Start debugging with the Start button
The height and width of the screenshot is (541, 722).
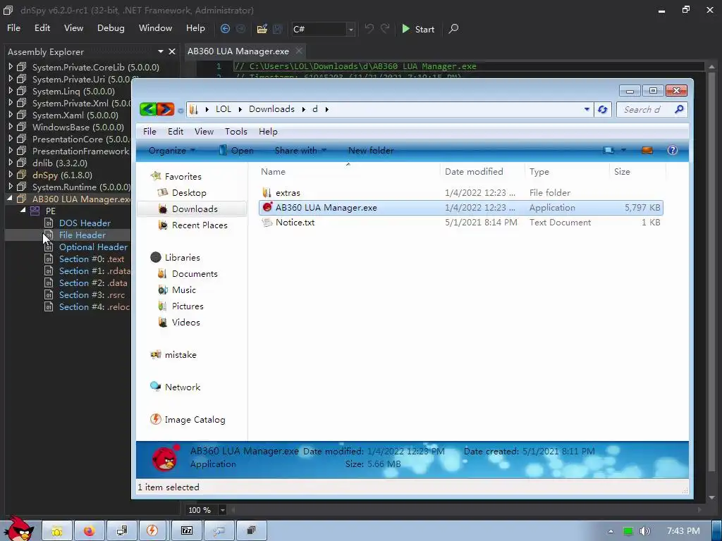418,29
